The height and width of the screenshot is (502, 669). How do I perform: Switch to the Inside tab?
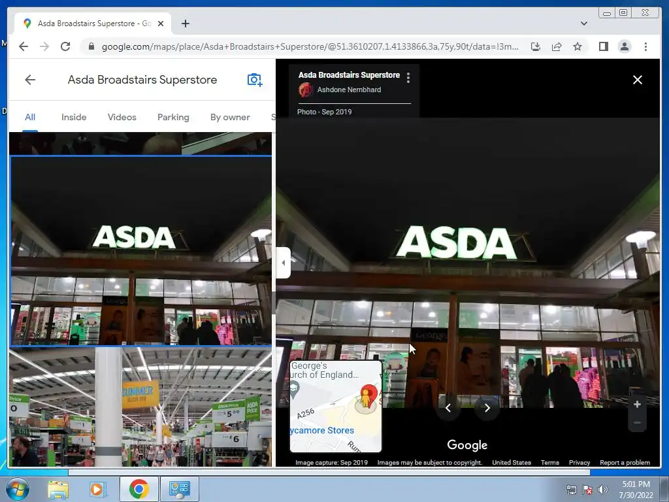[74, 117]
